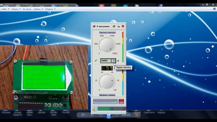Screen dimensions: 217x122
Task: Click the set-frequency button beside 20000
Action: 114,61
